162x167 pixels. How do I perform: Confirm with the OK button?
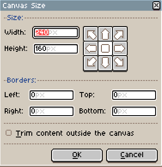tap(77, 155)
